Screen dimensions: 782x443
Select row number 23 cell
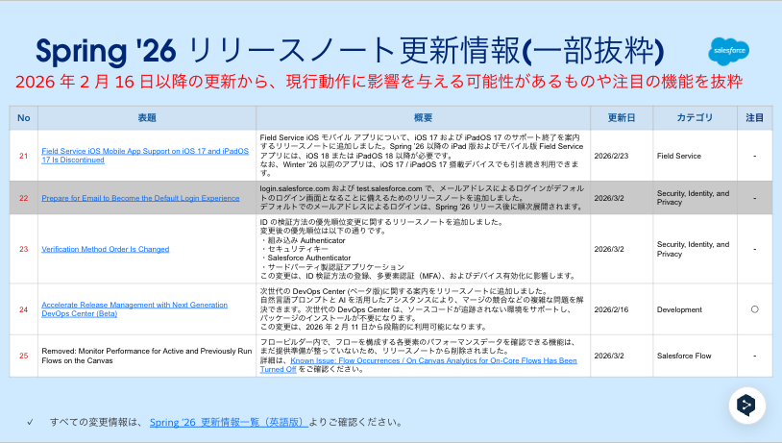pos(23,249)
